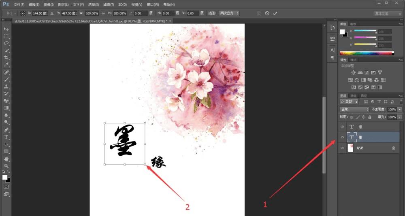The image size is (405, 216).
Task: Open the interpolation 两次立方 dropdown
Action: point(228,13)
